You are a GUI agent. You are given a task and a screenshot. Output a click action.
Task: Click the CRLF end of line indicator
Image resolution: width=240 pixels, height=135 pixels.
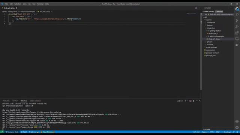[x=218, y=132]
